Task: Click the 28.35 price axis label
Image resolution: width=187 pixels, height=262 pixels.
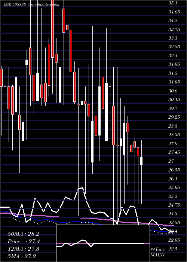Action: pyautogui.click(x=175, y=134)
